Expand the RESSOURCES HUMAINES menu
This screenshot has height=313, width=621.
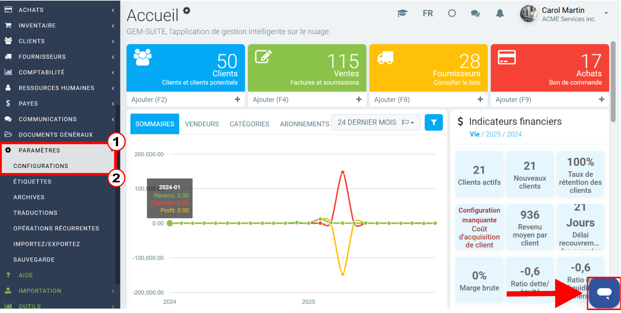click(60, 88)
